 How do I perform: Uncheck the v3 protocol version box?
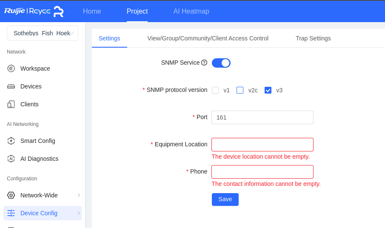click(x=268, y=90)
